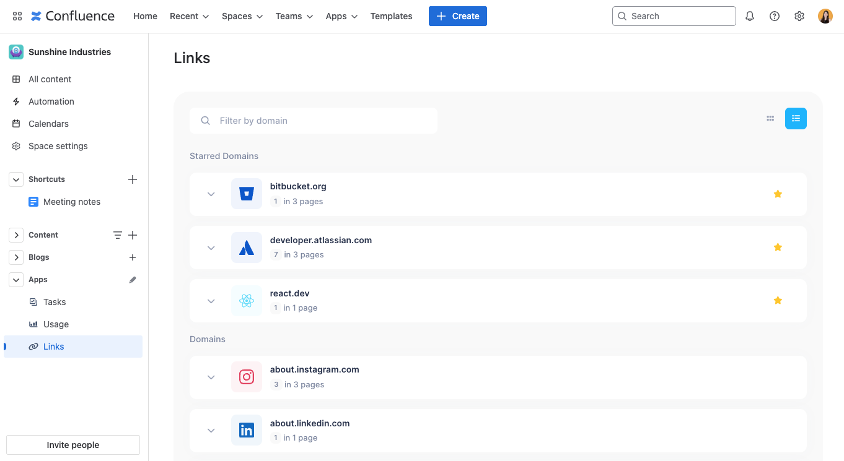Click the Create button

pyautogui.click(x=457, y=16)
